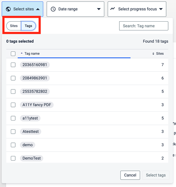Image resolution: width=176 pixels, height=187 pixels.
Task: Check the box for tag 20849863901
Action: click(x=13, y=78)
